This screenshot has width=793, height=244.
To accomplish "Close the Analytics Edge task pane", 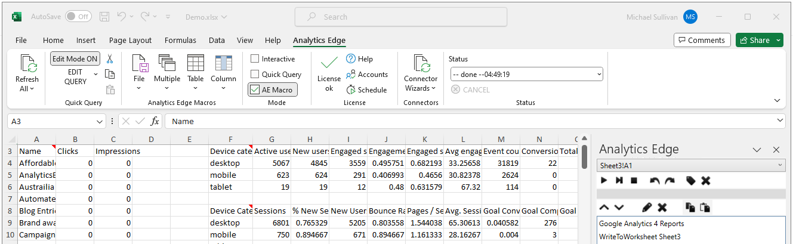I will click(776, 150).
